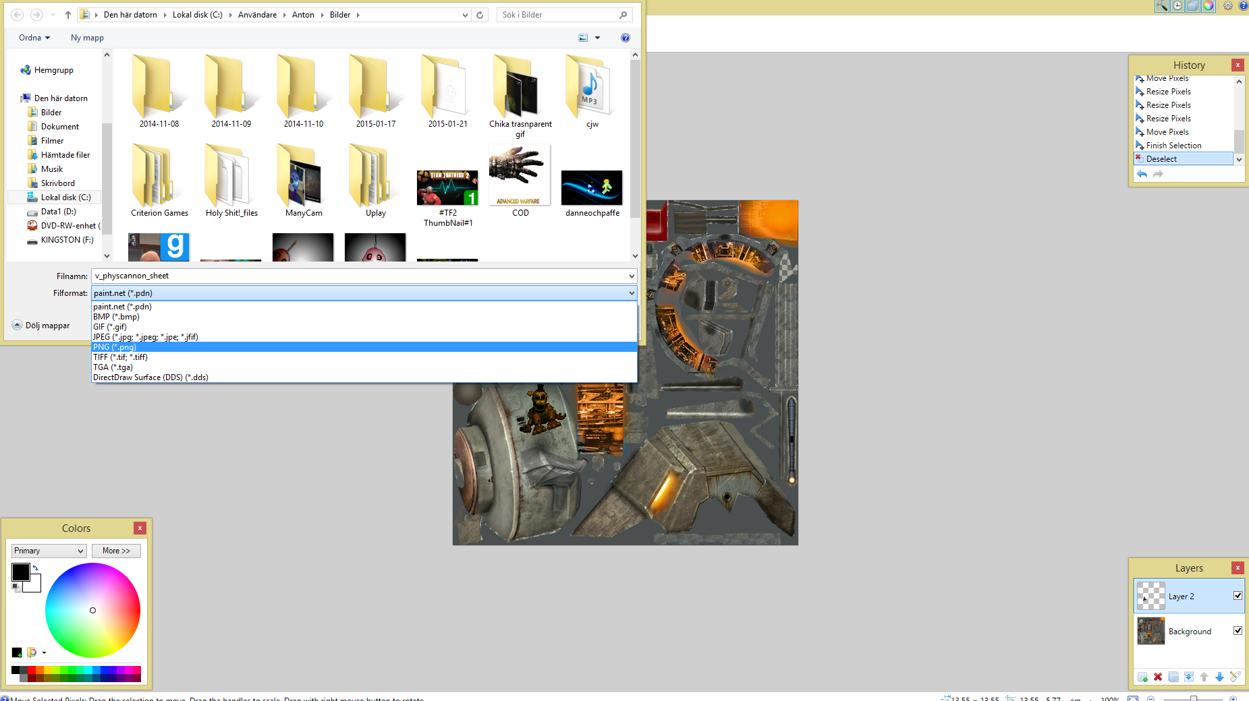
Task: Go up one folder level in dialog
Action: coord(68,15)
